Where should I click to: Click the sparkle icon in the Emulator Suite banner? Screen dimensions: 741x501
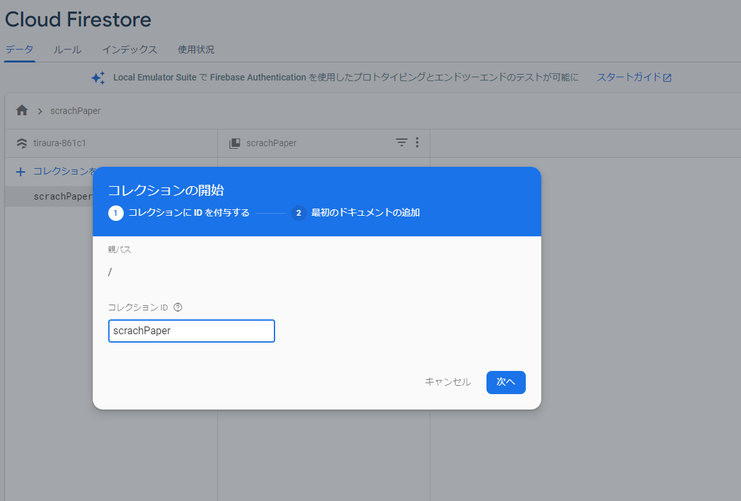tap(98, 77)
